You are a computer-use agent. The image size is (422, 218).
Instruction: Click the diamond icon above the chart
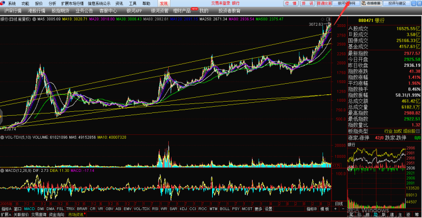click(323, 19)
